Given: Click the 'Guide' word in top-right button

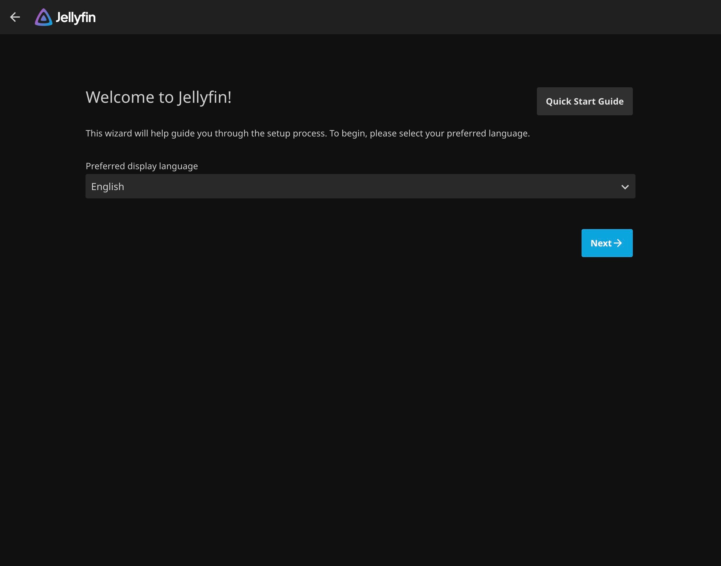Looking at the screenshot, I should coord(611,101).
